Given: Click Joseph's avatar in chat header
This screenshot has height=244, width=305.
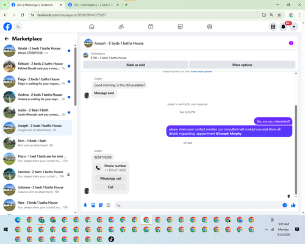Looking at the screenshot, I should pyautogui.click(x=88, y=43).
